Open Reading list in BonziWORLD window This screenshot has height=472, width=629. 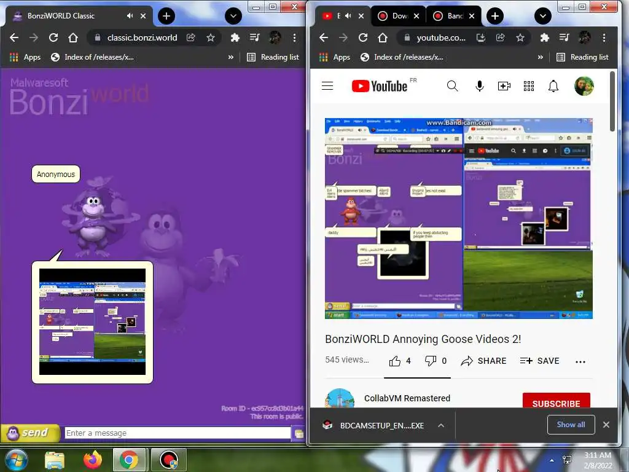point(273,57)
